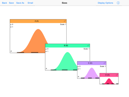Select the purple C (C) title bar
Image resolution: width=129 pixels, height=97 pixels.
(x=92, y=63)
